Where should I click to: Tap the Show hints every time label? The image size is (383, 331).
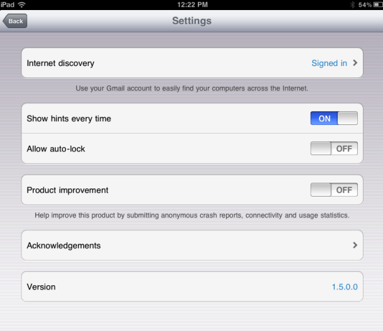click(69, 119)
